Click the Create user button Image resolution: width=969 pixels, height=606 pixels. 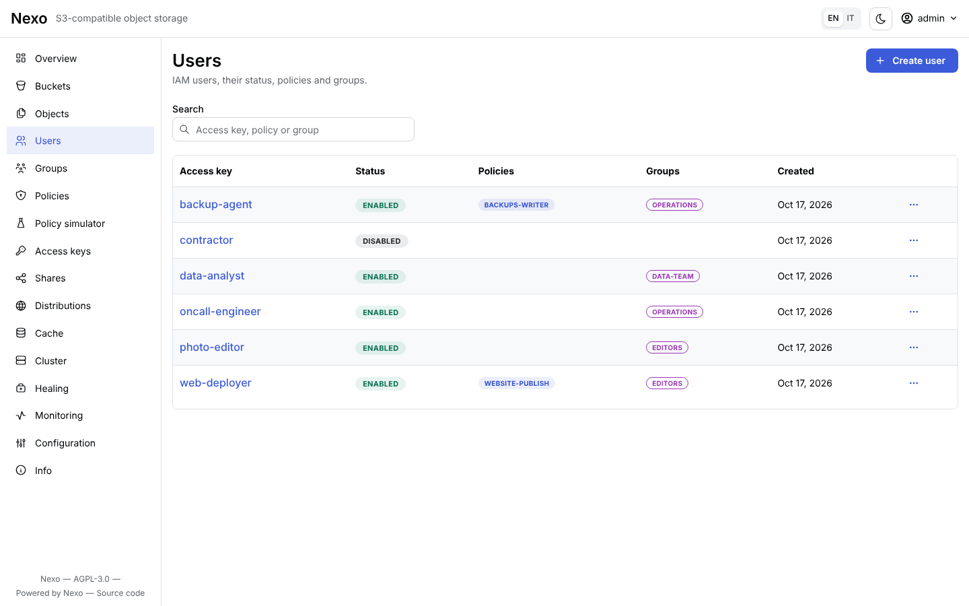point(912,61)
